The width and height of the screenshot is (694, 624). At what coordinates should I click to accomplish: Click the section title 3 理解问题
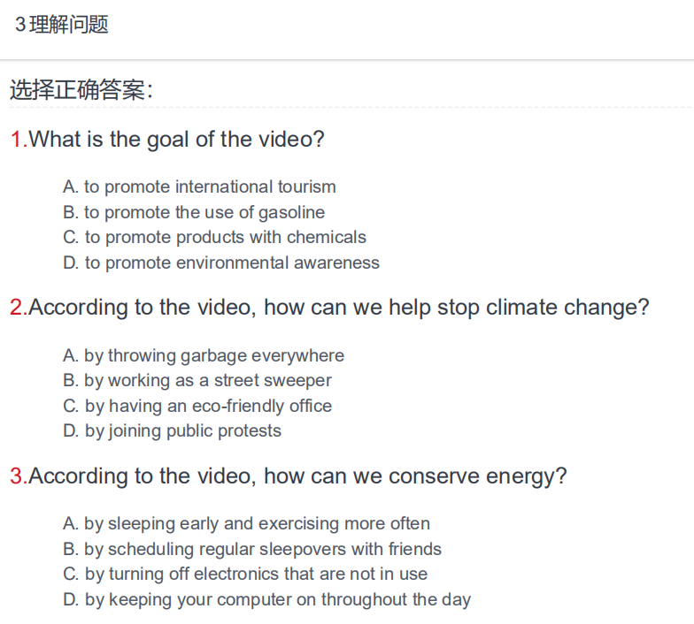[x=62, y=25]
